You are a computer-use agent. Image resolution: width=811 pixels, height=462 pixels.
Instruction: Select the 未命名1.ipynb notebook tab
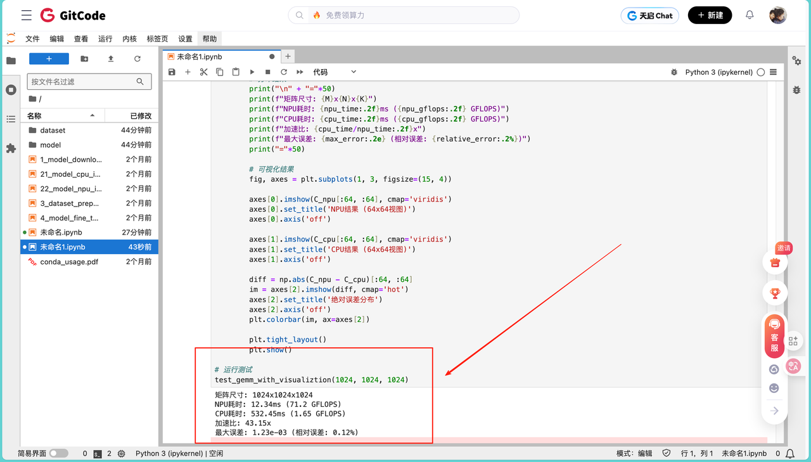220,56
